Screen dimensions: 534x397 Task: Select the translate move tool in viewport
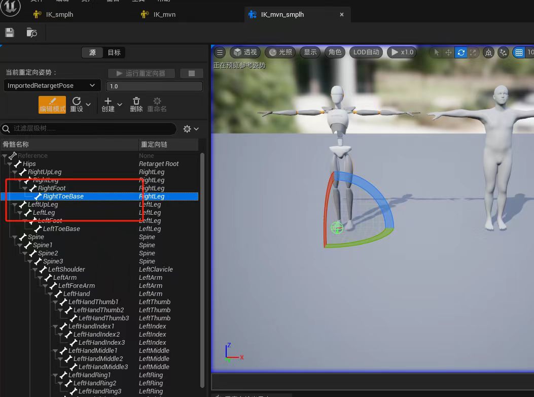448,52
